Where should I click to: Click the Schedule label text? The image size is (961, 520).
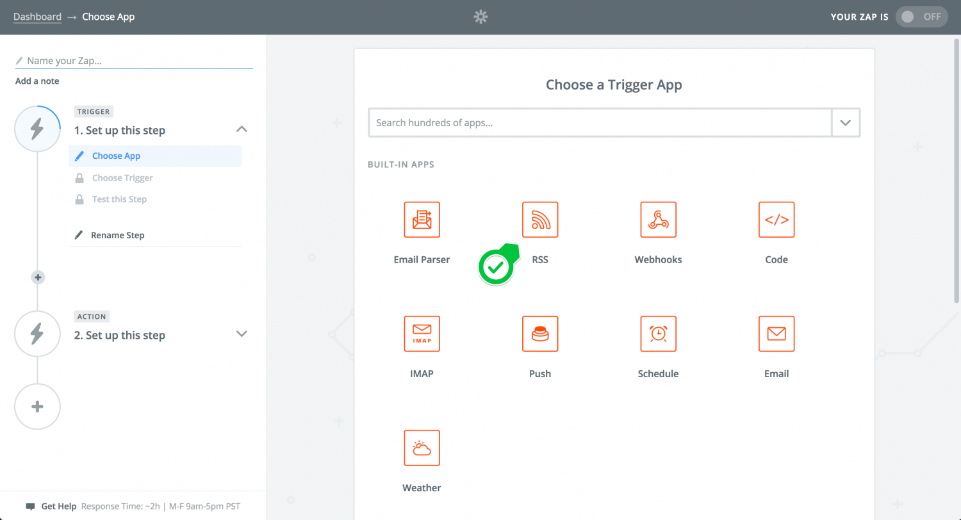click(x=659, y=374)
